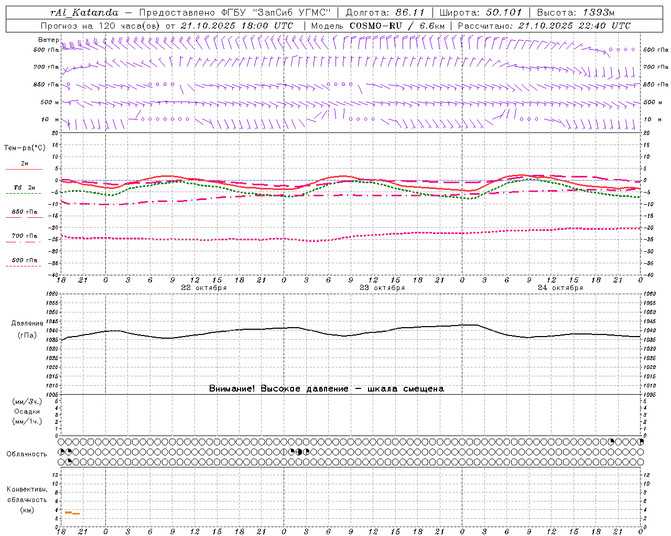Click the Конвективн. label
671x536 pixels.
[27, 489]
